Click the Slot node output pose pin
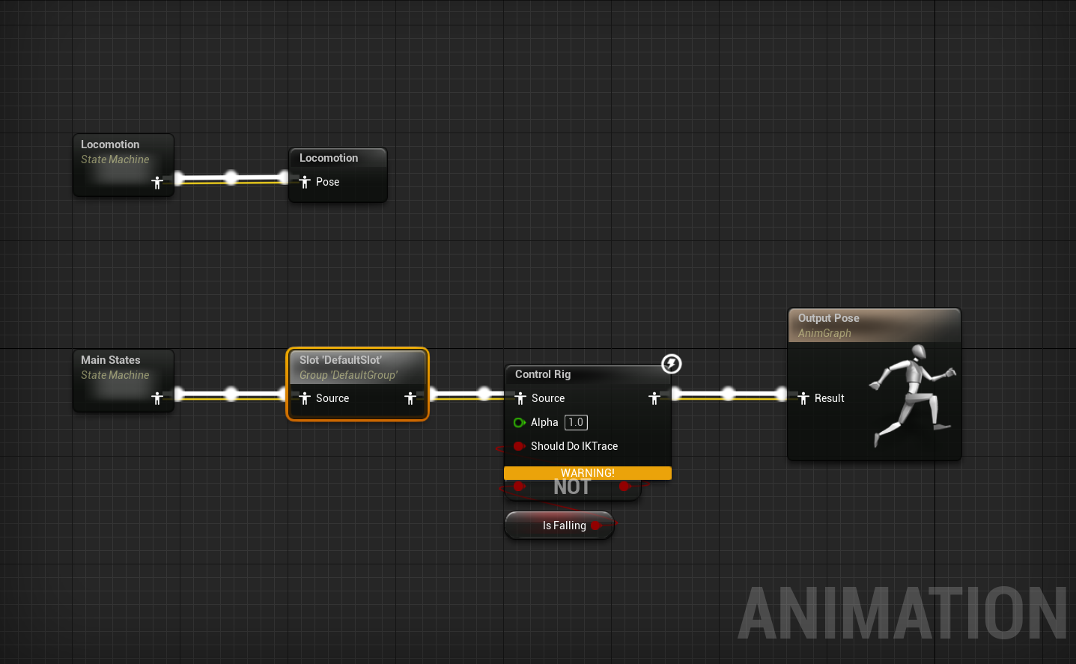Viewport: 1076px width, 664px height. click(410, 398)
